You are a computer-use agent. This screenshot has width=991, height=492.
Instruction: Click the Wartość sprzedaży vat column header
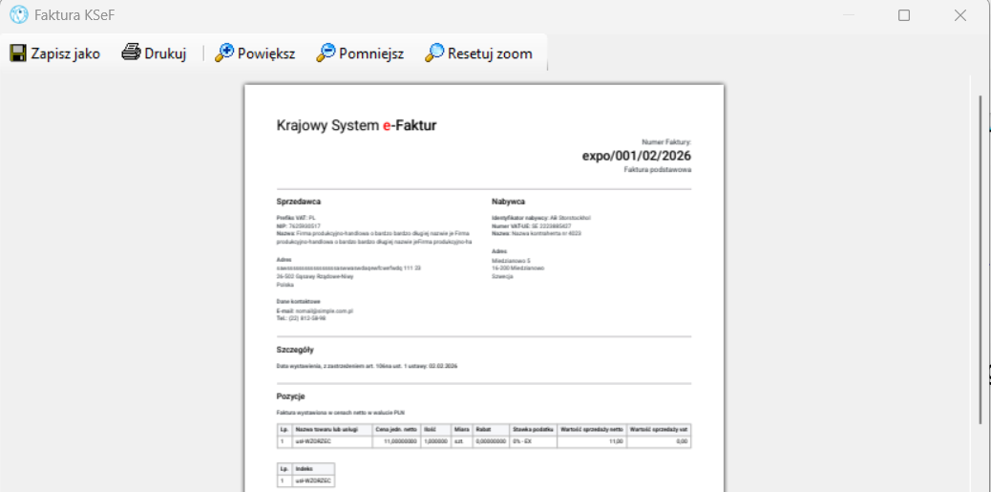click(659, 429)
